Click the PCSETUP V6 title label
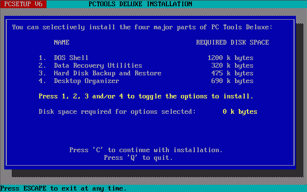The image size is (307, 192). (23, 4)
